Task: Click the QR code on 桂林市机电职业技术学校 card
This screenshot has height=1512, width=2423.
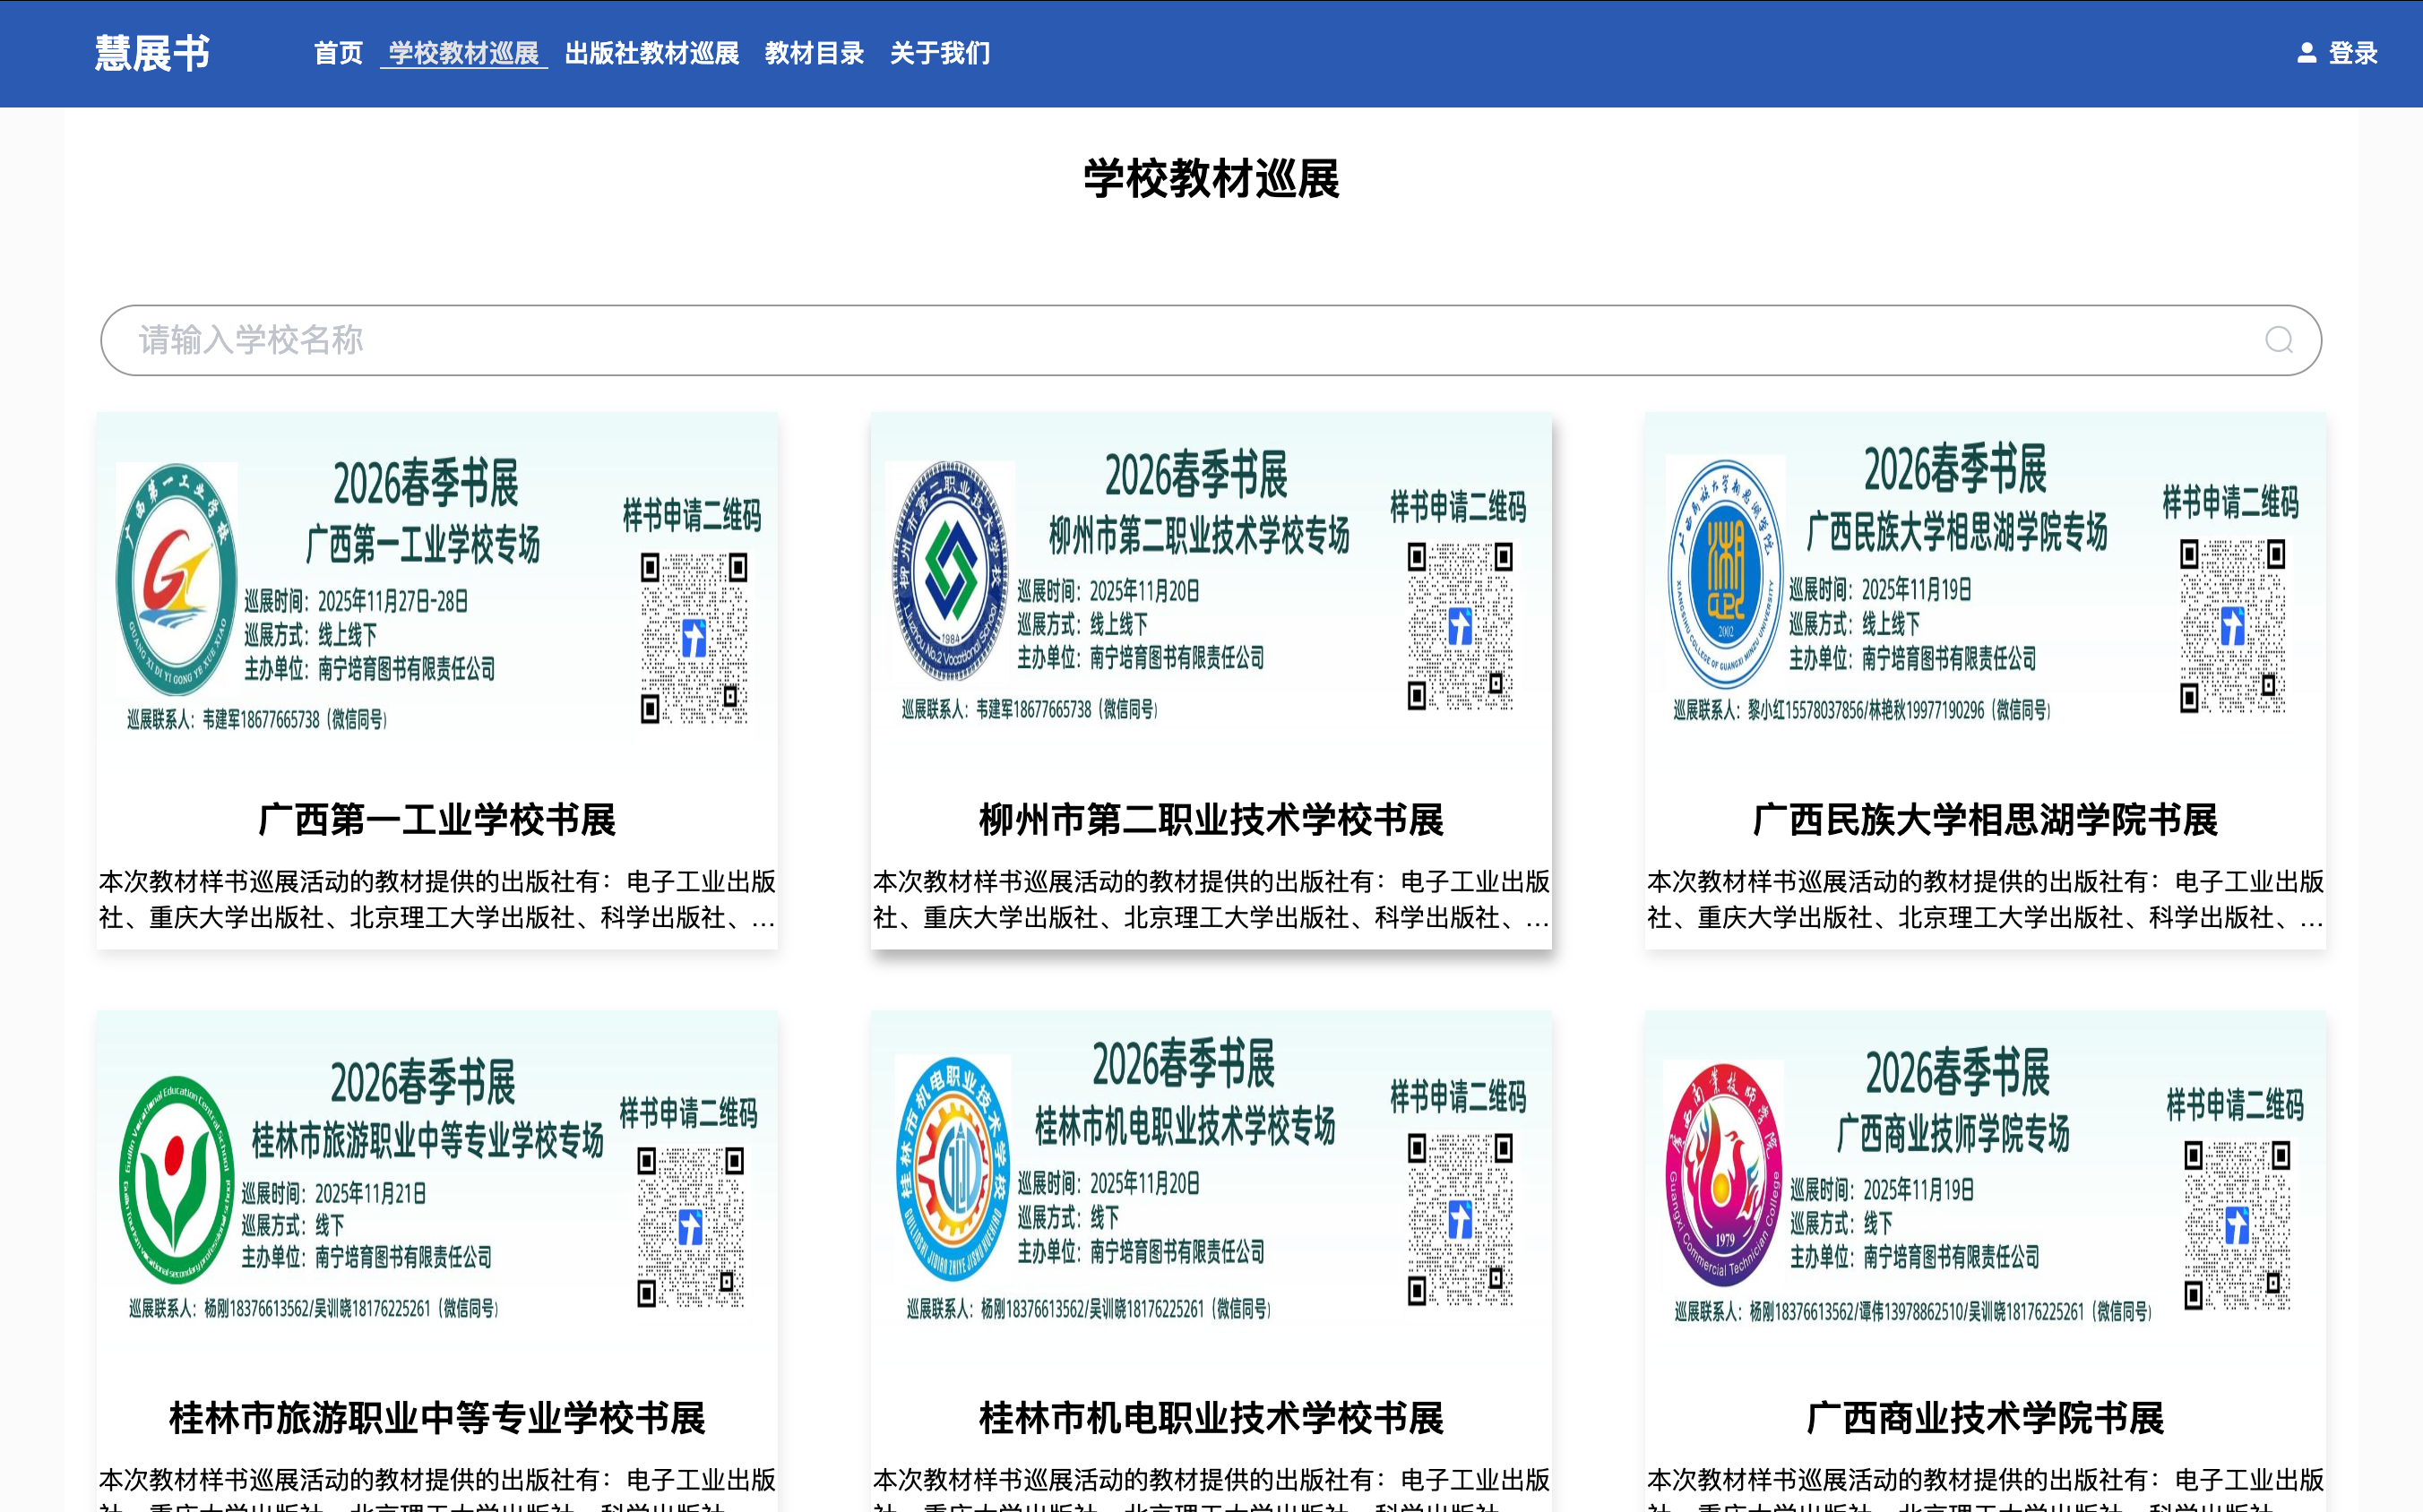Action: click(x=1460, y=1219)
